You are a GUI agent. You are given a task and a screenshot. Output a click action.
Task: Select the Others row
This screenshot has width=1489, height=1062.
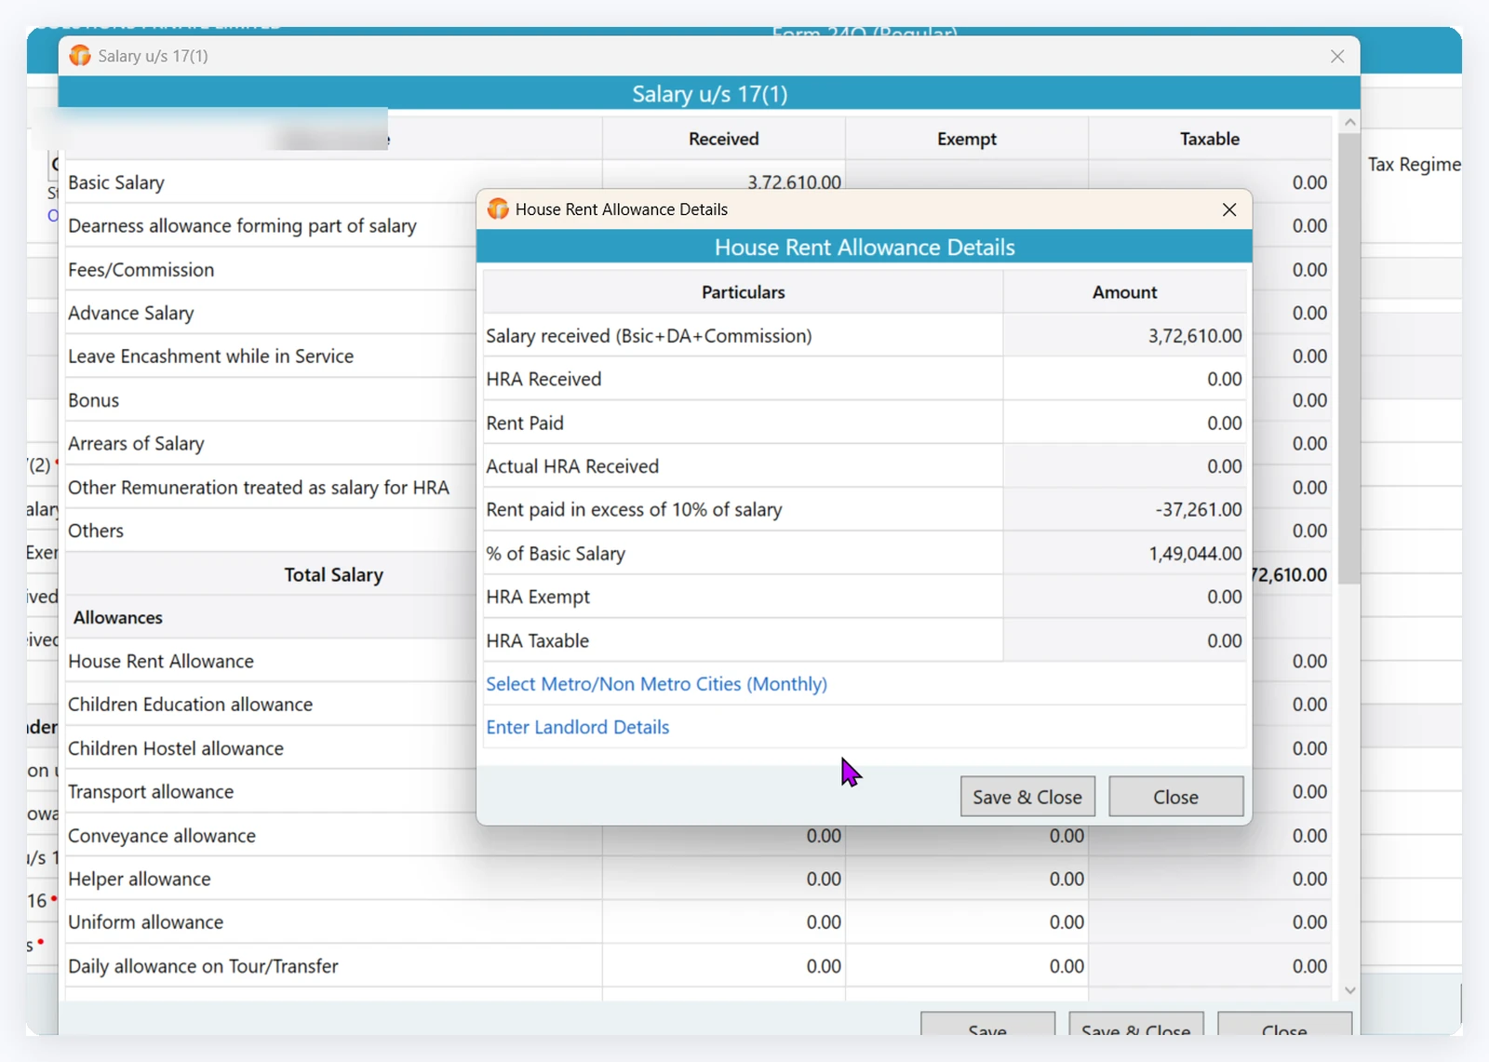(96, 531)
